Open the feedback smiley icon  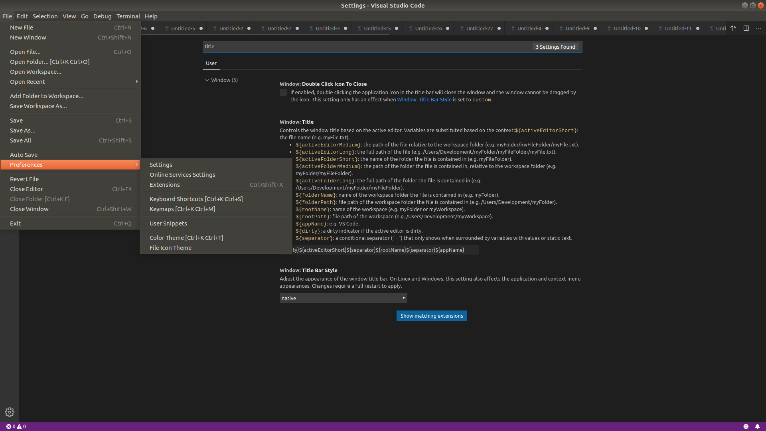pos(746,427)
